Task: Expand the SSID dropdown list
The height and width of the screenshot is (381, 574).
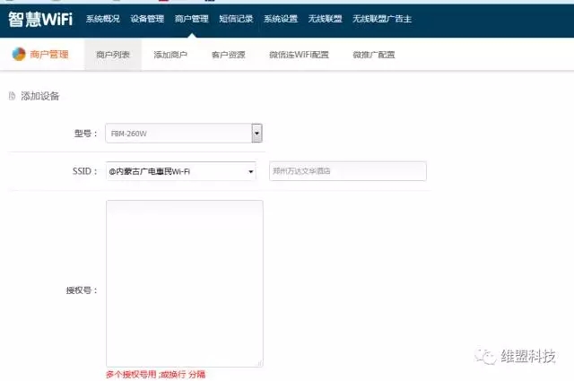Action: pos(251,171)
